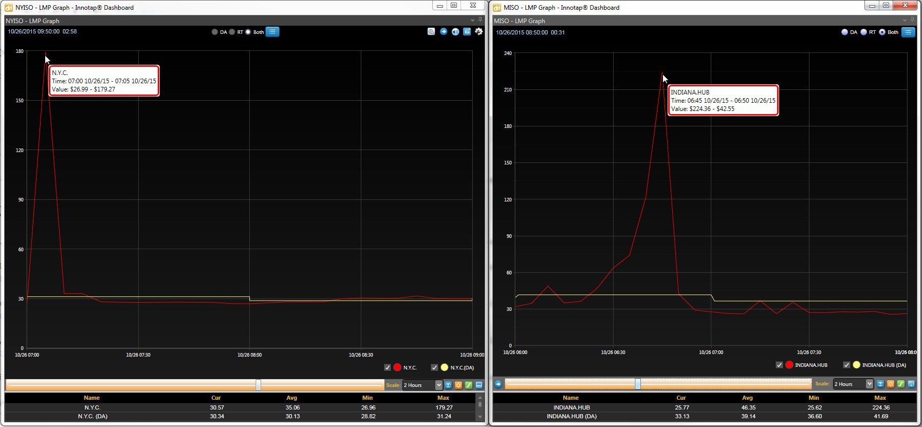Pin the NYISO - LMP Graph panel
922x427 pixels.
pyautogui.click(x=481, y=20)
